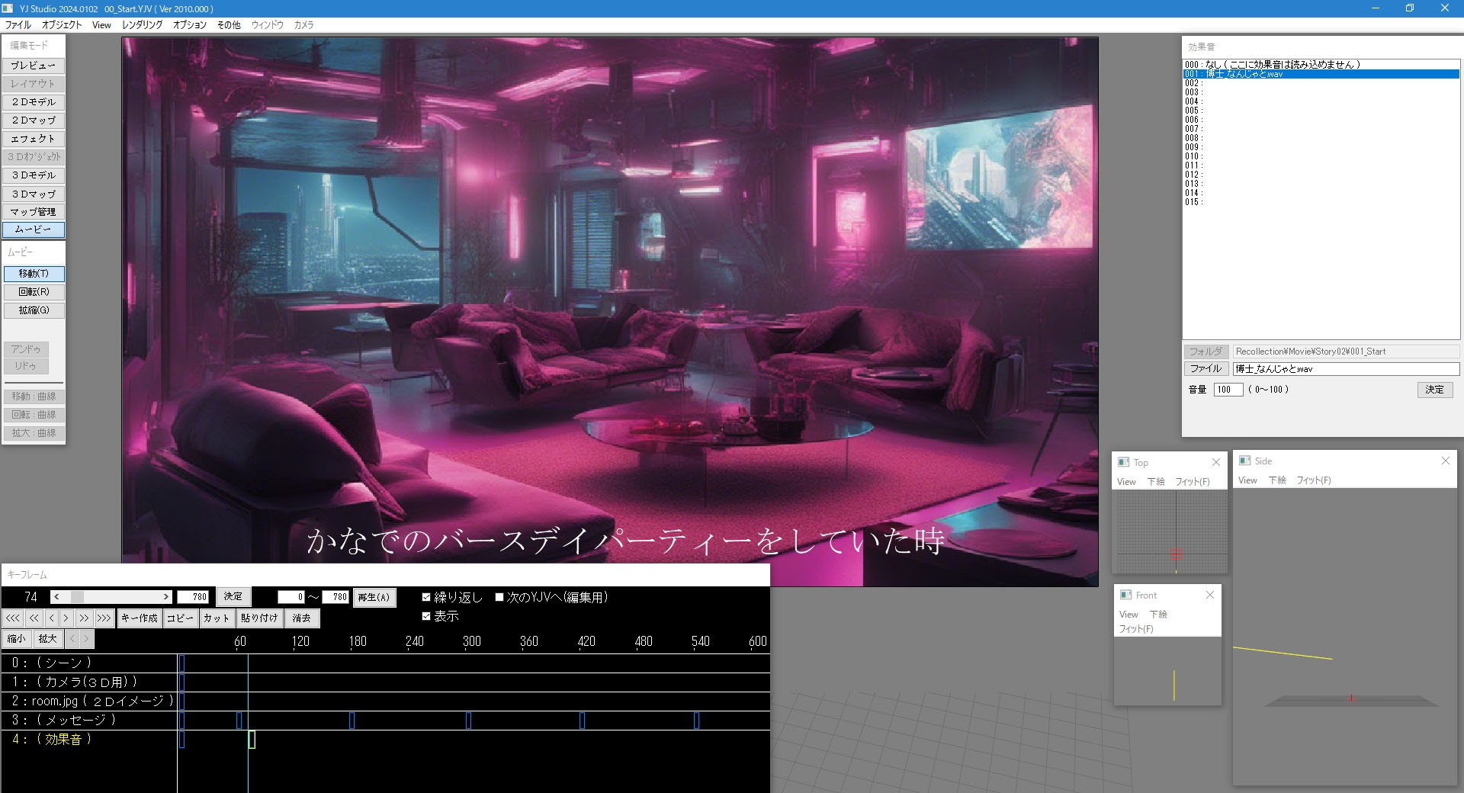Open 下絵 menu in Side window
Viewport: 1464px width, 793px height.
[1276, 480]
